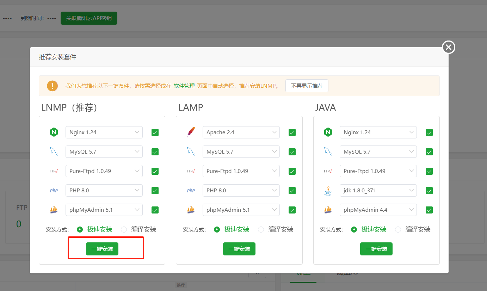Click the PHP icon in LAMP
Screen dimensions: 487x291
click(x=191, y=190)
